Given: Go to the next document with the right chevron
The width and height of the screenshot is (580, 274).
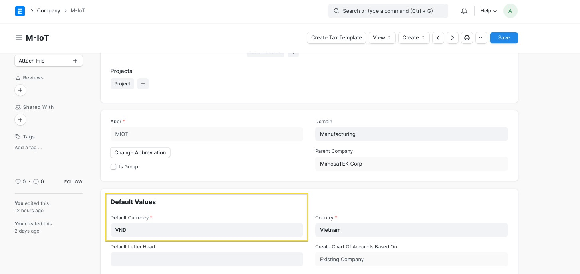Looking at the screenshot, I should [x=452, y=37].
